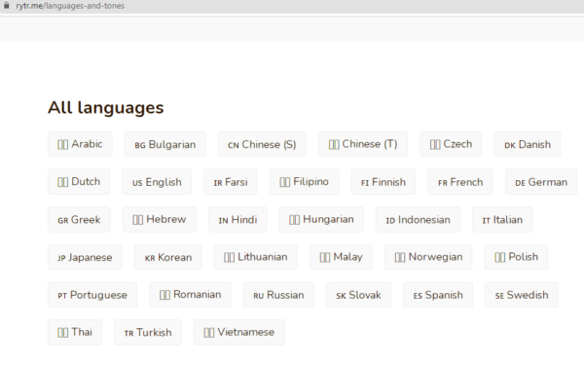This screenshot has width=584, height=366.
Task: Choose the Arabic language chip
Action: click(x=80, y=144)
